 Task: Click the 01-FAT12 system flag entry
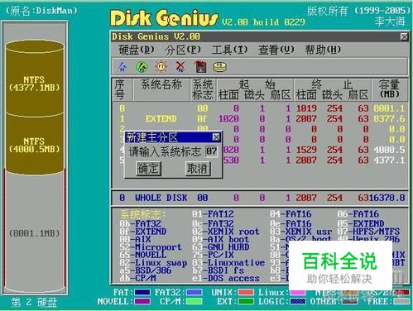tap(213, 214)
